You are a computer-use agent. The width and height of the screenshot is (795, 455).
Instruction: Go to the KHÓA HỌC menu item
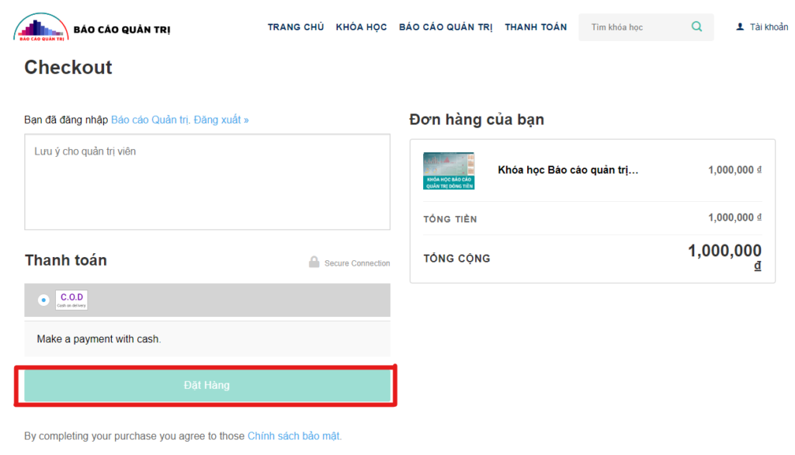(x=361, y=27)
